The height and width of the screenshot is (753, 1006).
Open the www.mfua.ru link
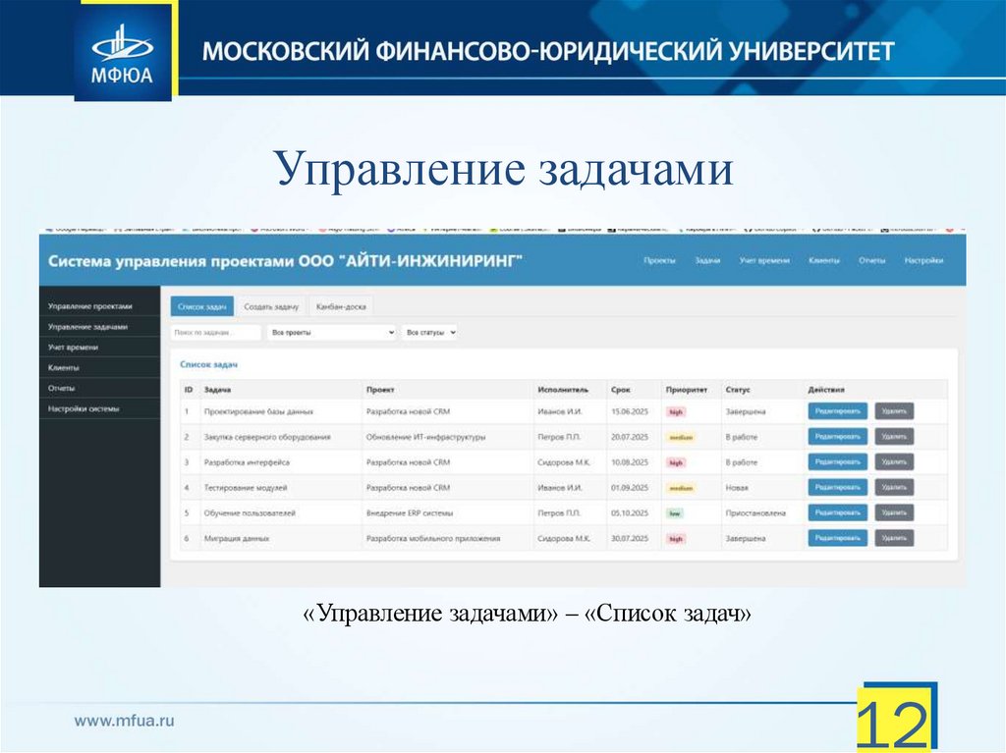[x=123, y=718]
